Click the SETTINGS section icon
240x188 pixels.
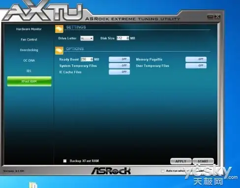tap(59, 29)
